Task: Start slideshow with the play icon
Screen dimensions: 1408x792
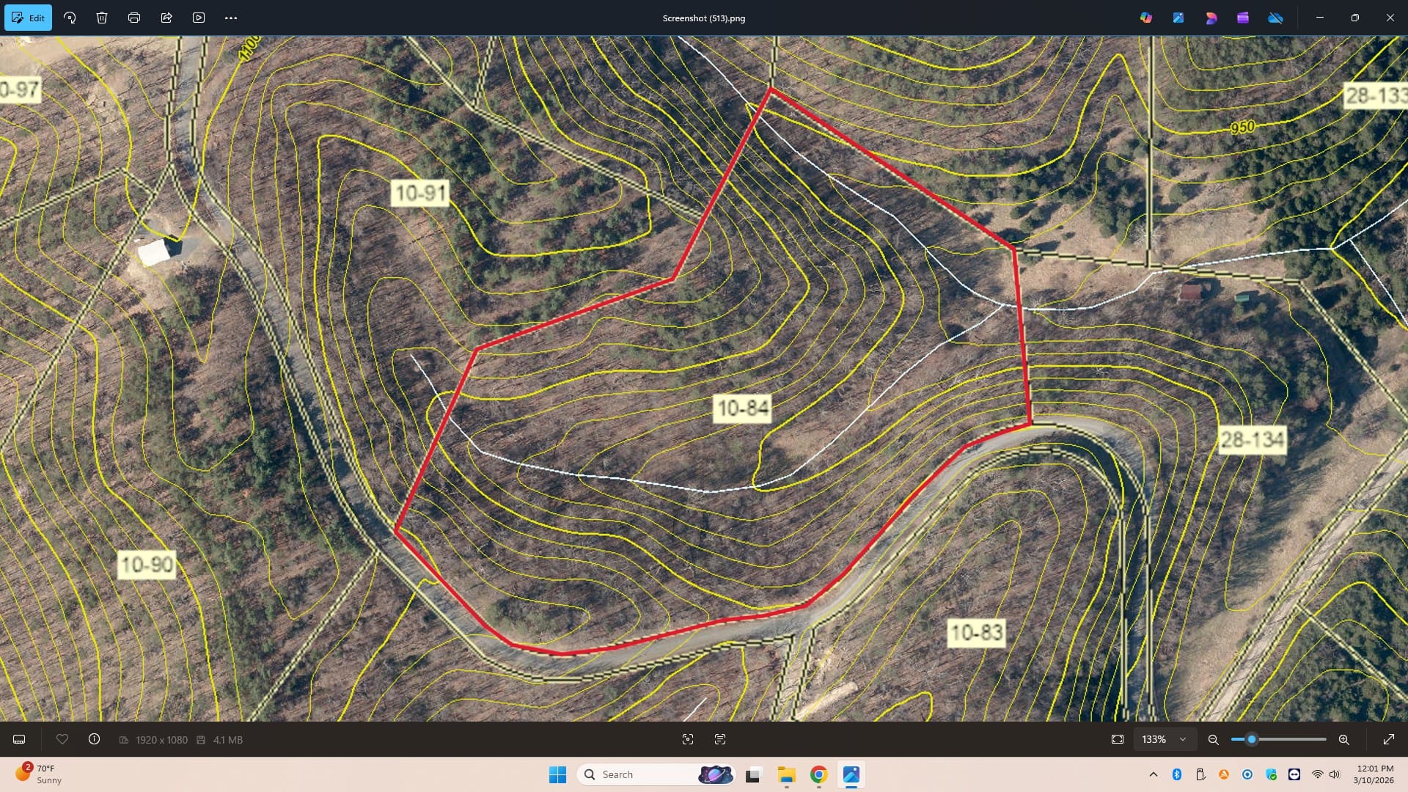Action: [199, 18]
